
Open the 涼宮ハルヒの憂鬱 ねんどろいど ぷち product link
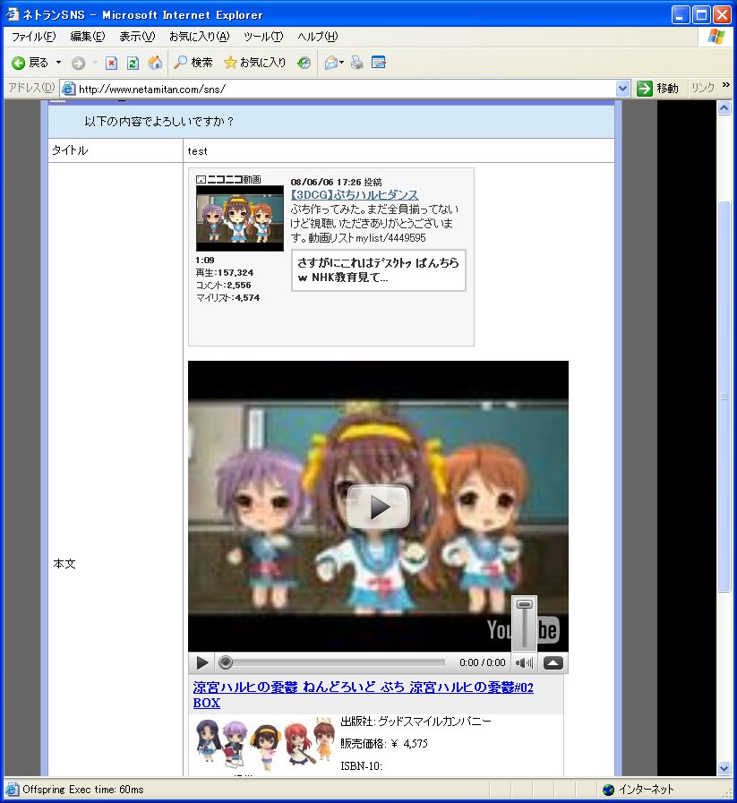(363, 695)
